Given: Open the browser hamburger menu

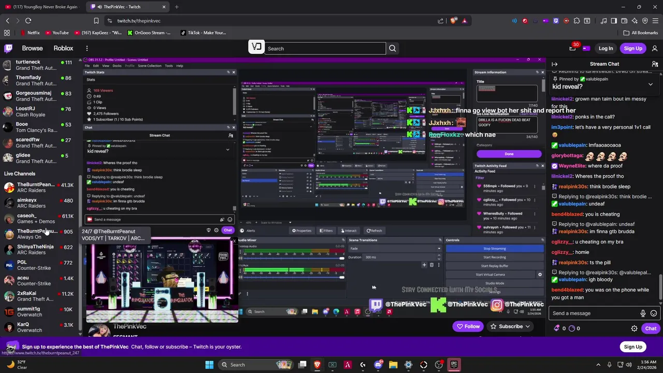Looking at the screenshot, I should tap(655, 21).
